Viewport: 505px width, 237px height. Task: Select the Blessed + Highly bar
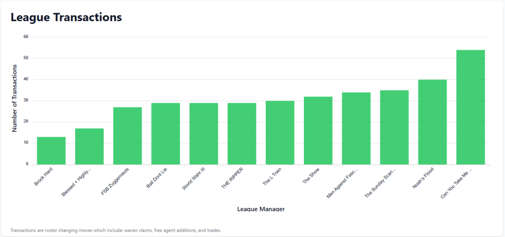[89, 146]
